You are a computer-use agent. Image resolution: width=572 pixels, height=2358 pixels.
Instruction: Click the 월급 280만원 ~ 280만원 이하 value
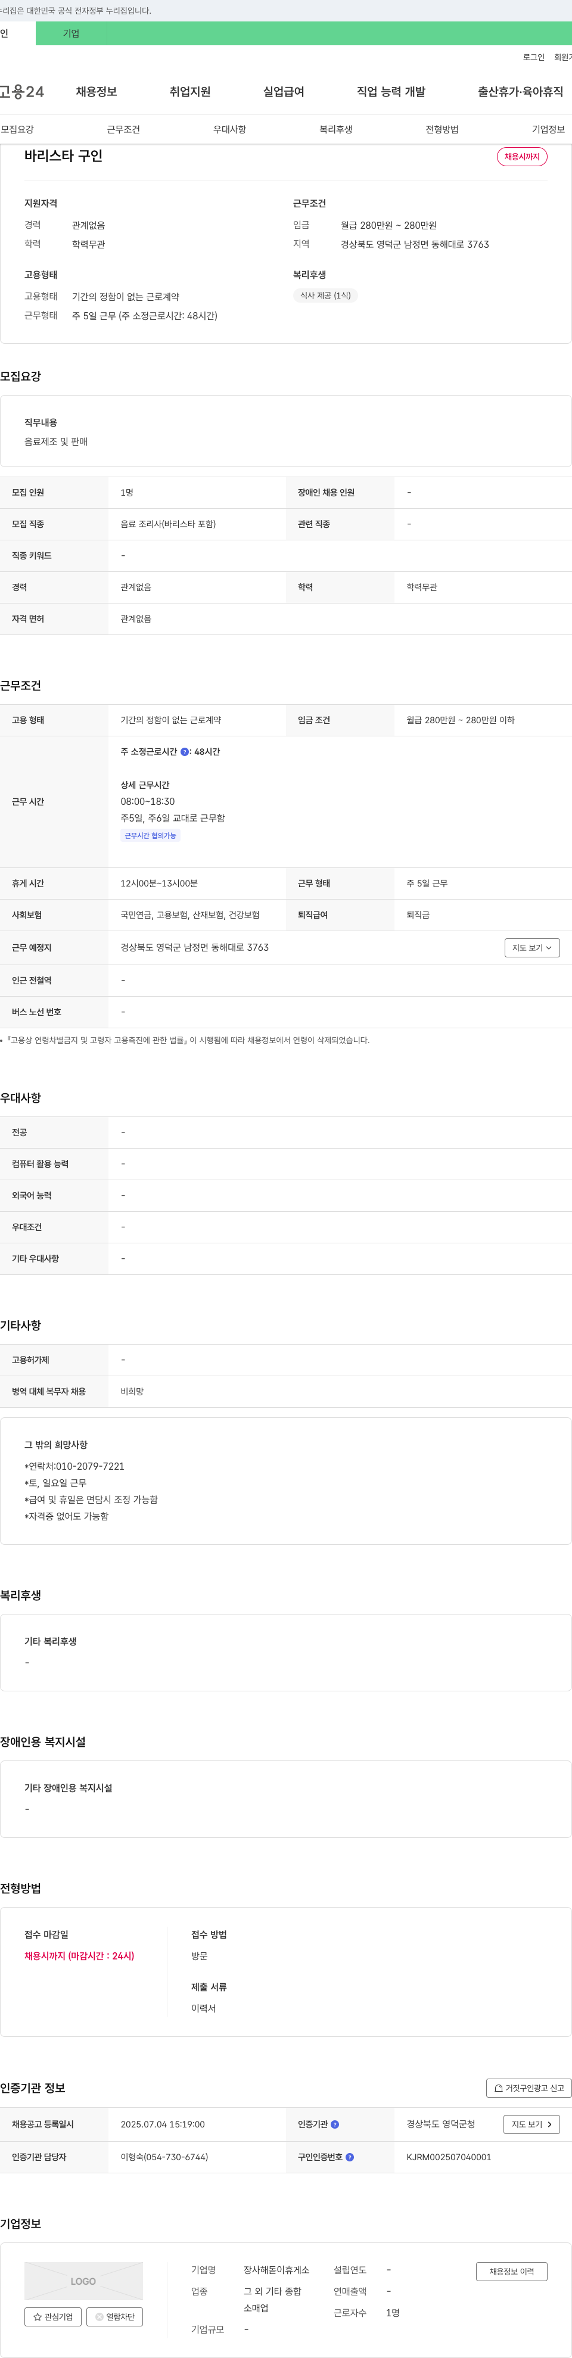tap(461, 720)
